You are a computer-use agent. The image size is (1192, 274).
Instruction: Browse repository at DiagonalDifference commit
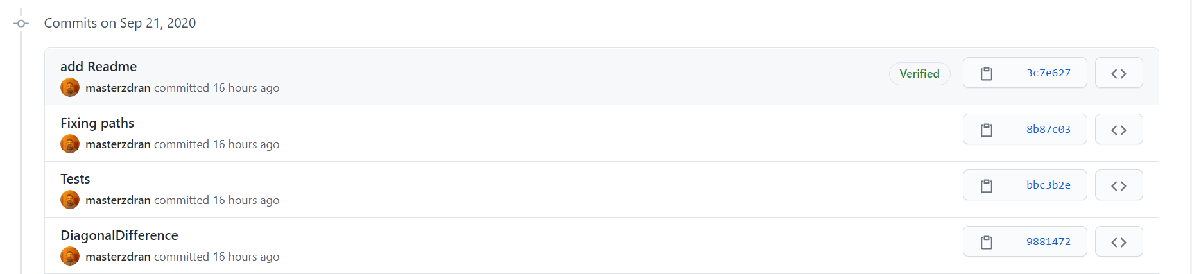point(1119,242)
